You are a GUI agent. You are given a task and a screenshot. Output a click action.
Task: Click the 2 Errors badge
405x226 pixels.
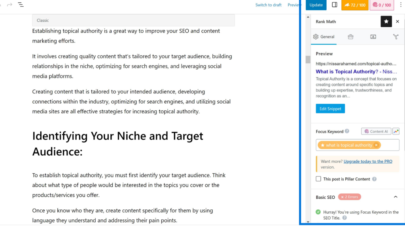(350, 197)
